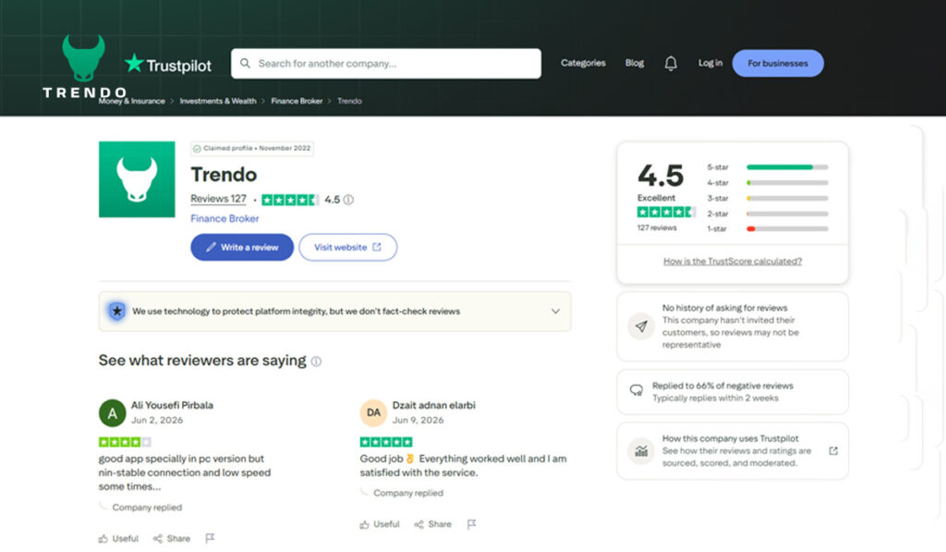Open Blog menu item
The width and height of the screenshot is (946, 552).
tap(634, 63)
